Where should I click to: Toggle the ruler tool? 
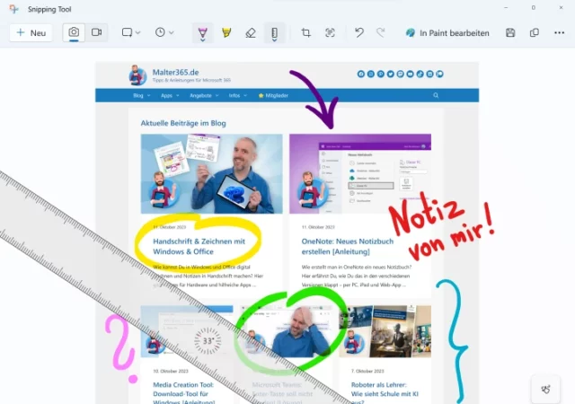point(274,33)
